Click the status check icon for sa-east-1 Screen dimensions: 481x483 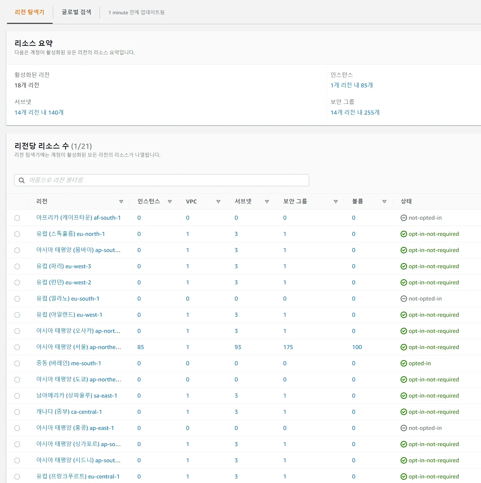click(x=404, y=396)
